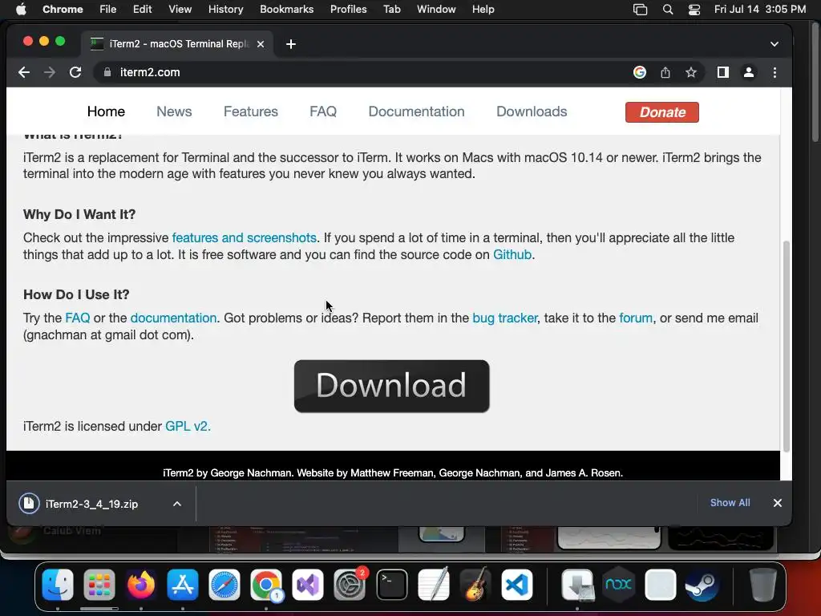Viewport: 821px width, 616px height.
Task: Close the iTerm2 browser tab
Action: click(261, 44)
